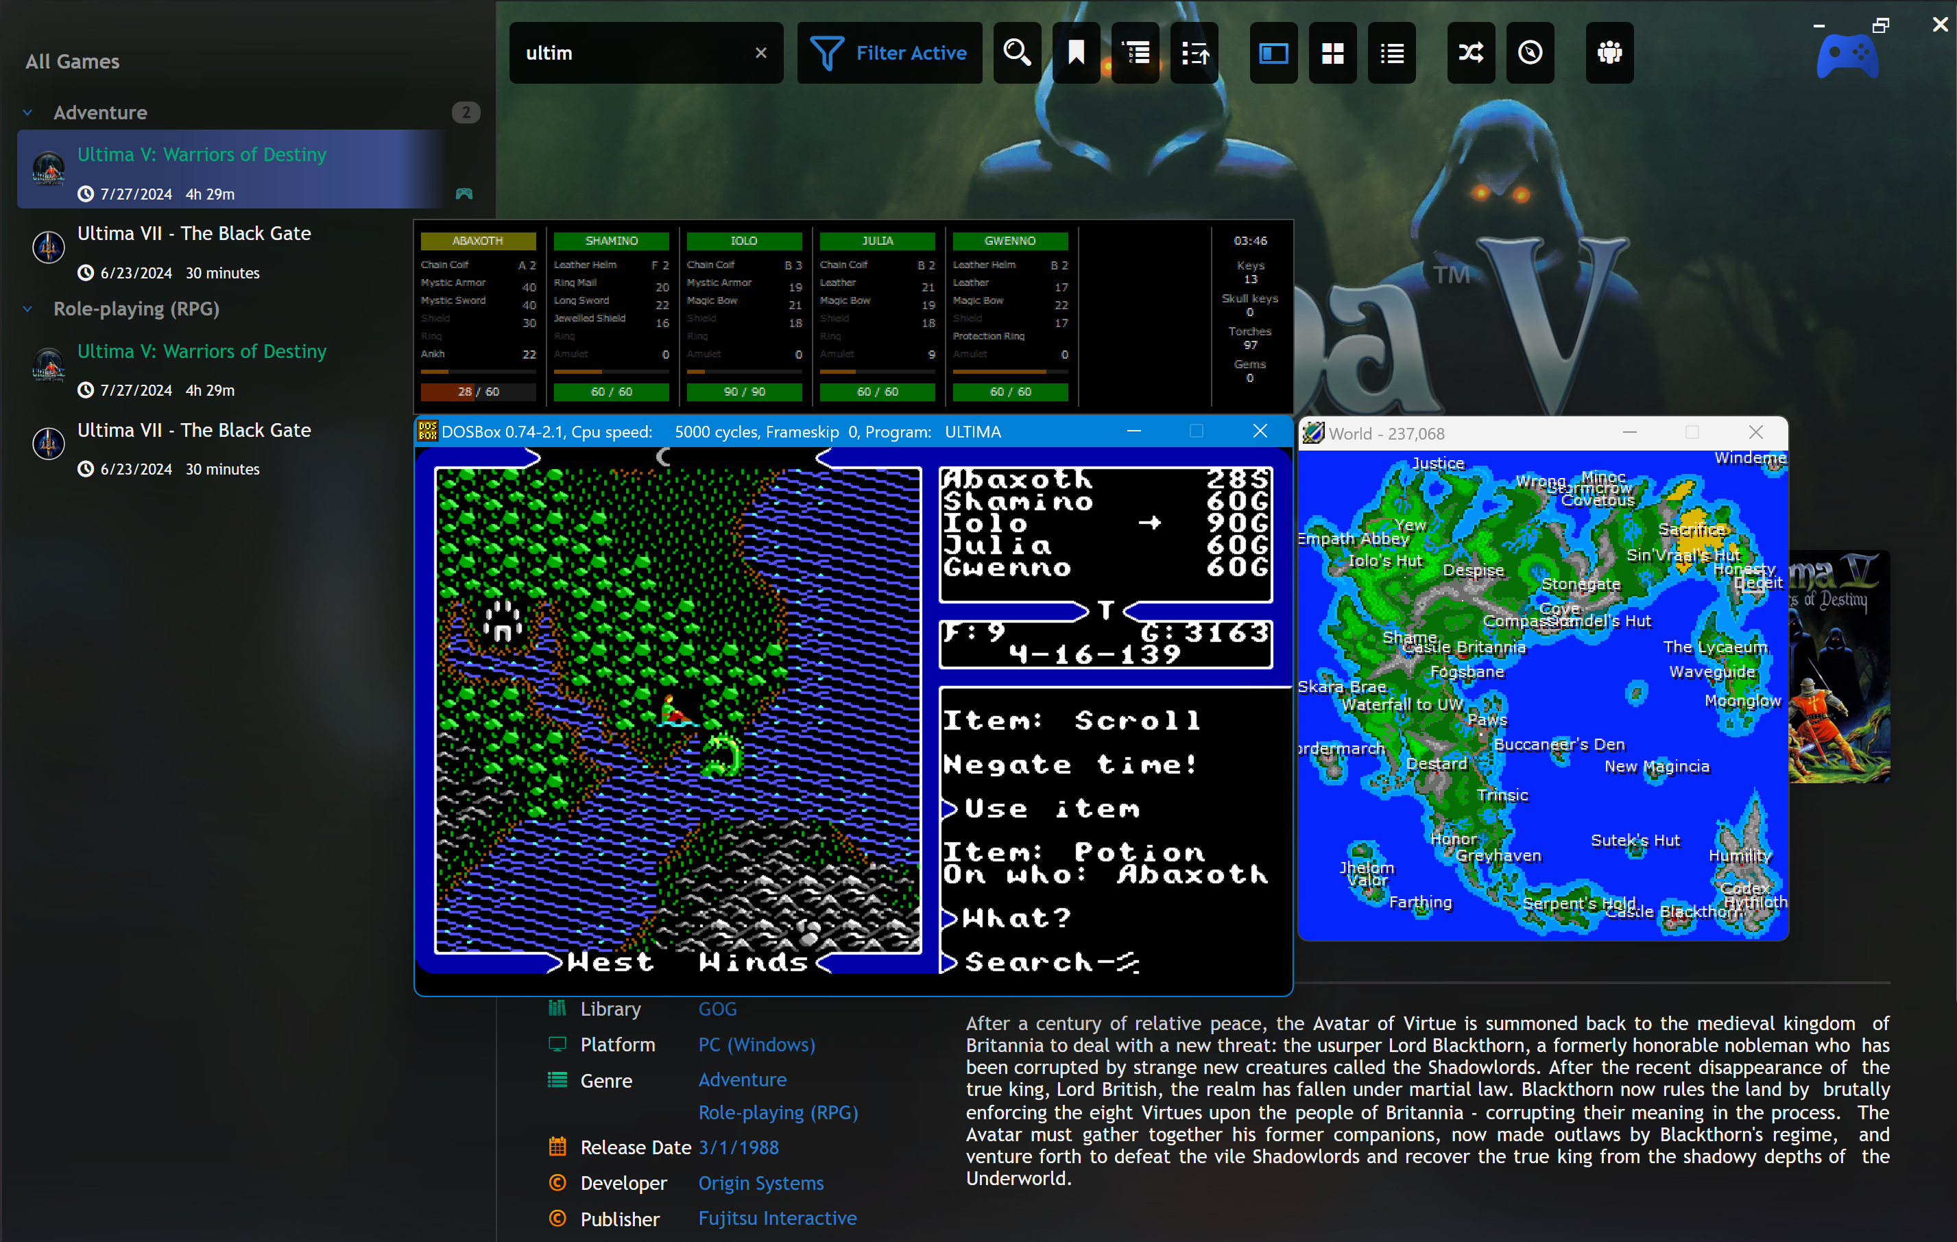Open the add-ons puzzle icon

(1609, 53)
